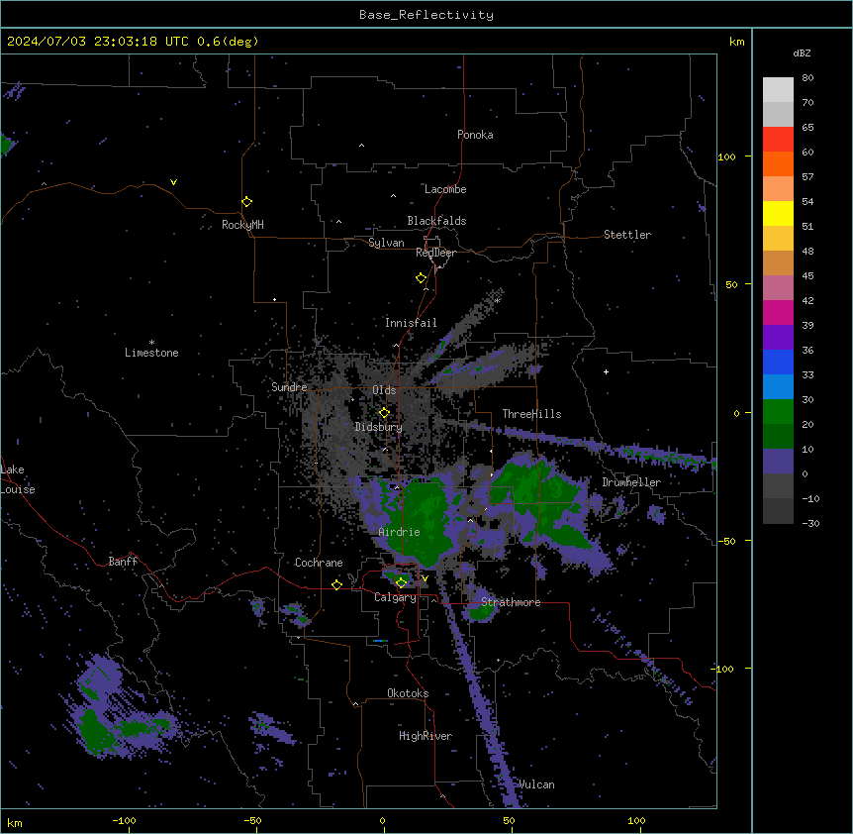Viewport: 853px width, 834px height.
Task: Click the -30 value on dBZ legend
Action: pyautogui.click(x=810, y=523)
